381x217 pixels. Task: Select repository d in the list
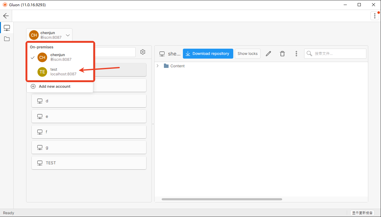click(89, 101)
